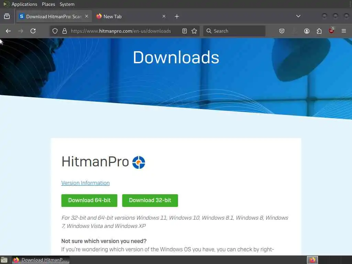
Task: List all tabs dropdown arrow
Action: point(298,16)
